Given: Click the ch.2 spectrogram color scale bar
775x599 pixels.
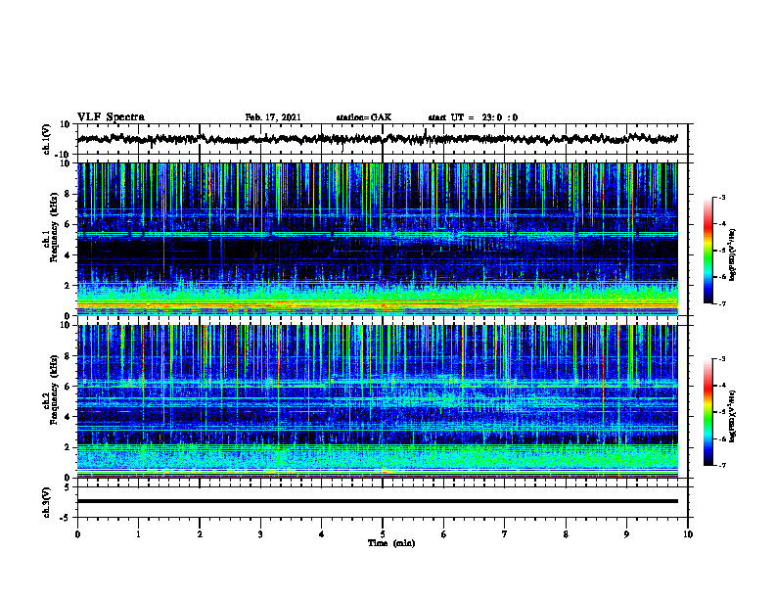Looking at the screenshot, I should [707, 412].
